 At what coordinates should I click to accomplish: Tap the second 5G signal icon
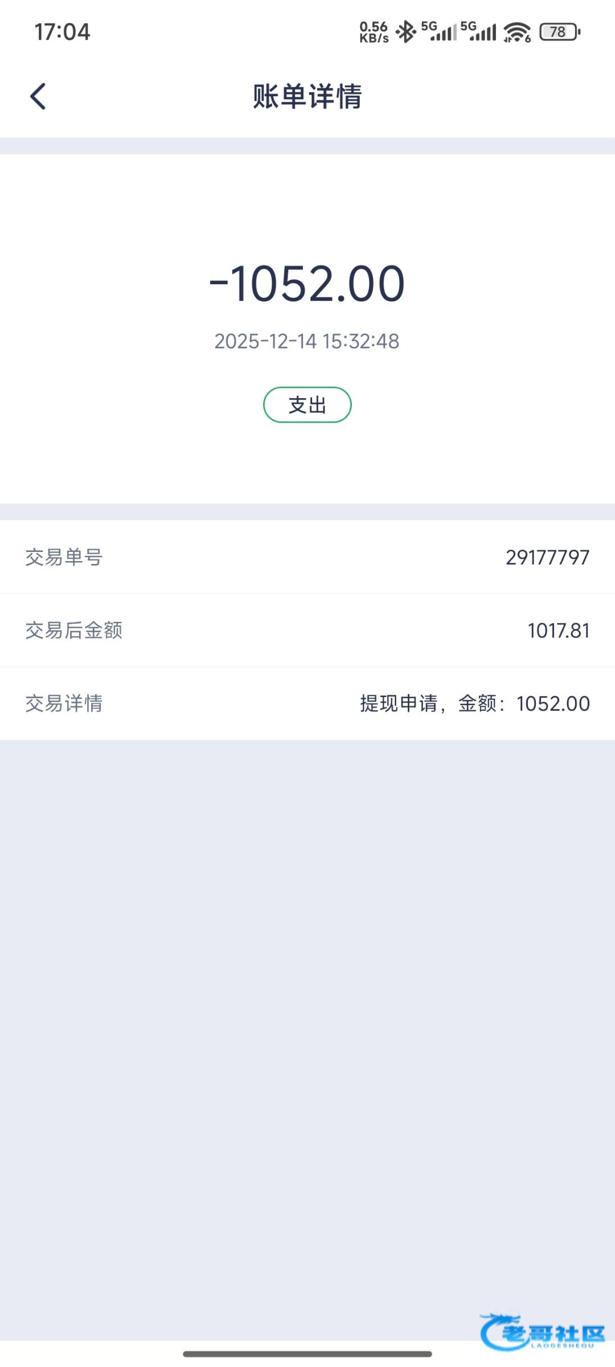pos(478,31)
